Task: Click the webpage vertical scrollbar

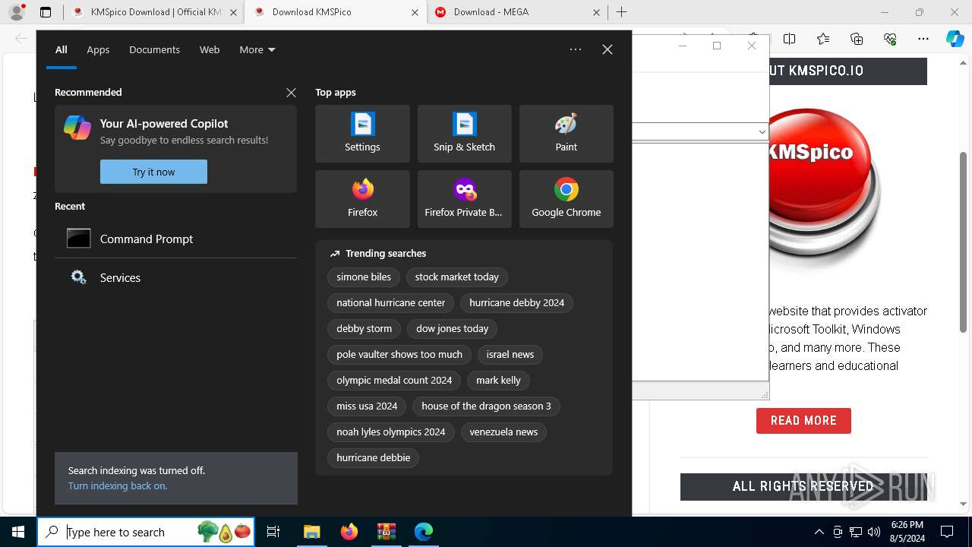Action: point(964,242)
